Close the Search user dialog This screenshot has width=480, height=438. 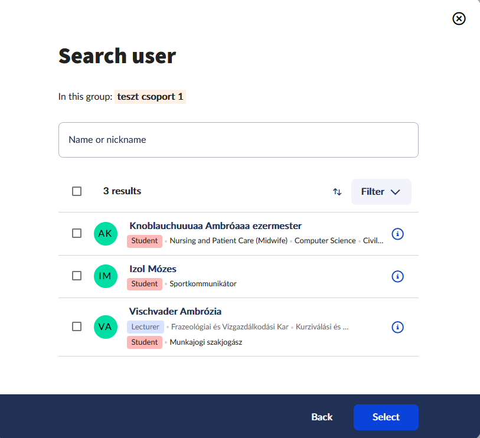point(459,19)
